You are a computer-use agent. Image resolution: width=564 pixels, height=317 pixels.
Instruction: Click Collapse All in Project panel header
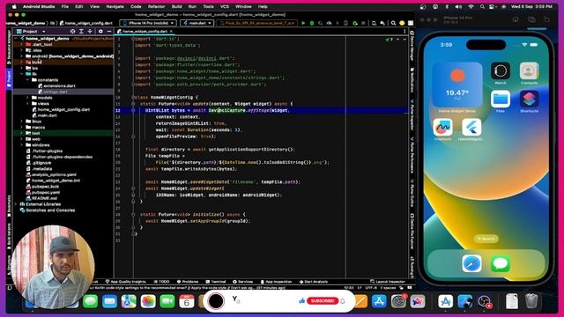pos(90,32)
